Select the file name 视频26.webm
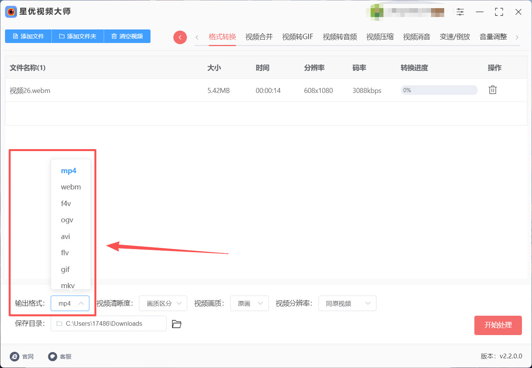 click(30, 91)
